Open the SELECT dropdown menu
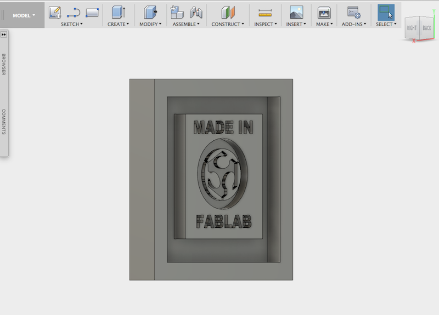439x315 pixels. [386, 24]
